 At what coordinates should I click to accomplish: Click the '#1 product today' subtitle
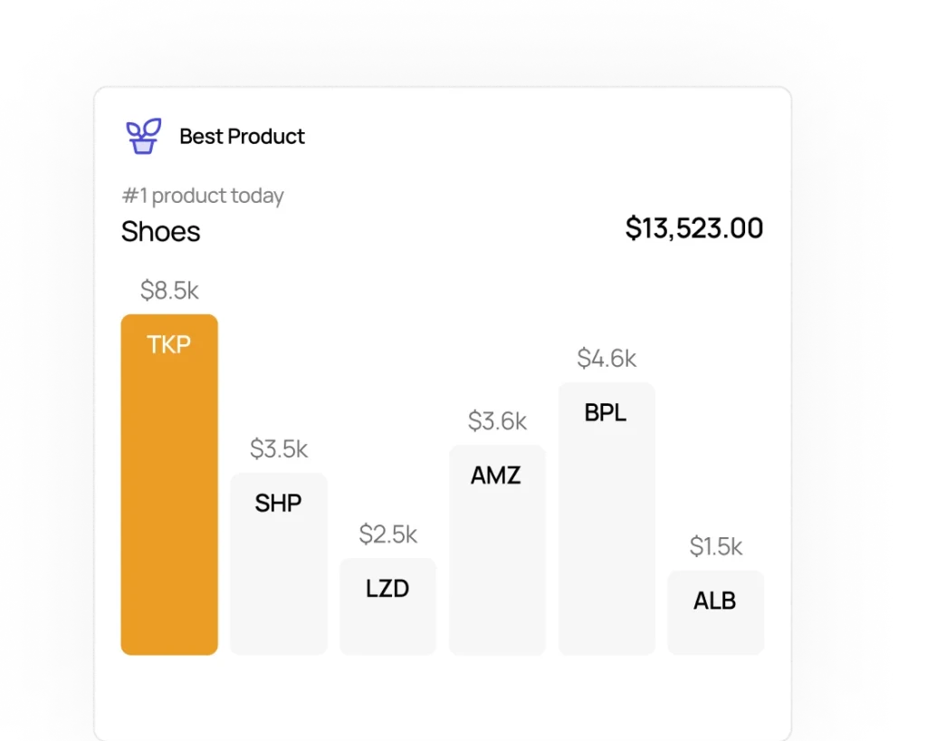(203, 196)
